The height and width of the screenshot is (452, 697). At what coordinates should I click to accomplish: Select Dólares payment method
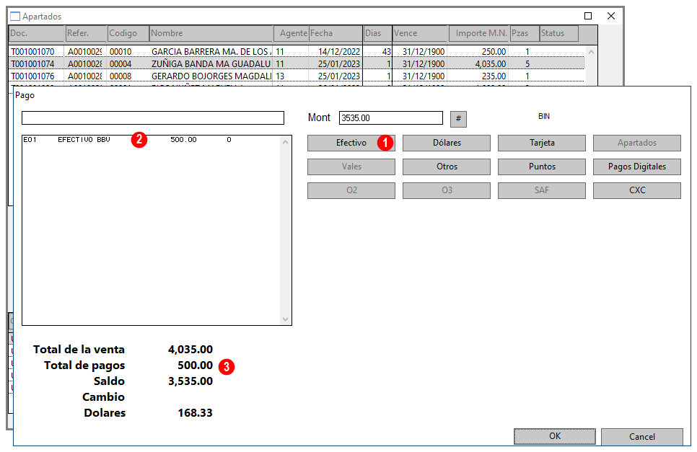pos(447,143)
